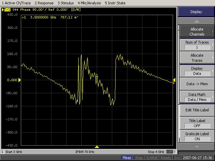The image size is (215, 161).
Task: Click the 180.0 scale label on the Y axis
Action: click(x=12, y=54)
